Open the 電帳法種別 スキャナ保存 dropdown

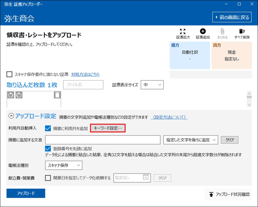64,165
